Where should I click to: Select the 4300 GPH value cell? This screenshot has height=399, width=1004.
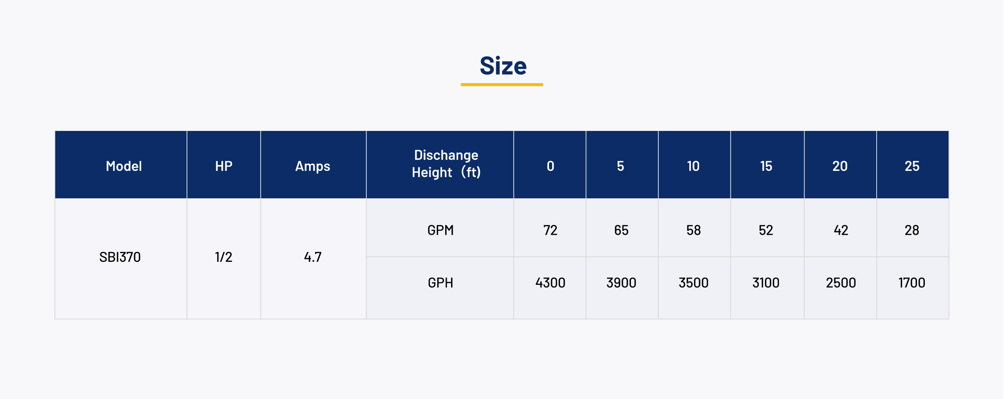point(550,283)
